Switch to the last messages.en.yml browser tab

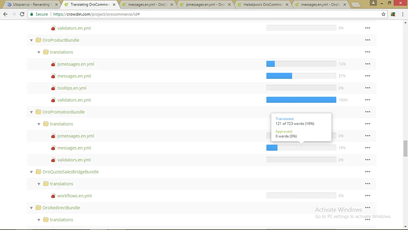click(320, 4)
